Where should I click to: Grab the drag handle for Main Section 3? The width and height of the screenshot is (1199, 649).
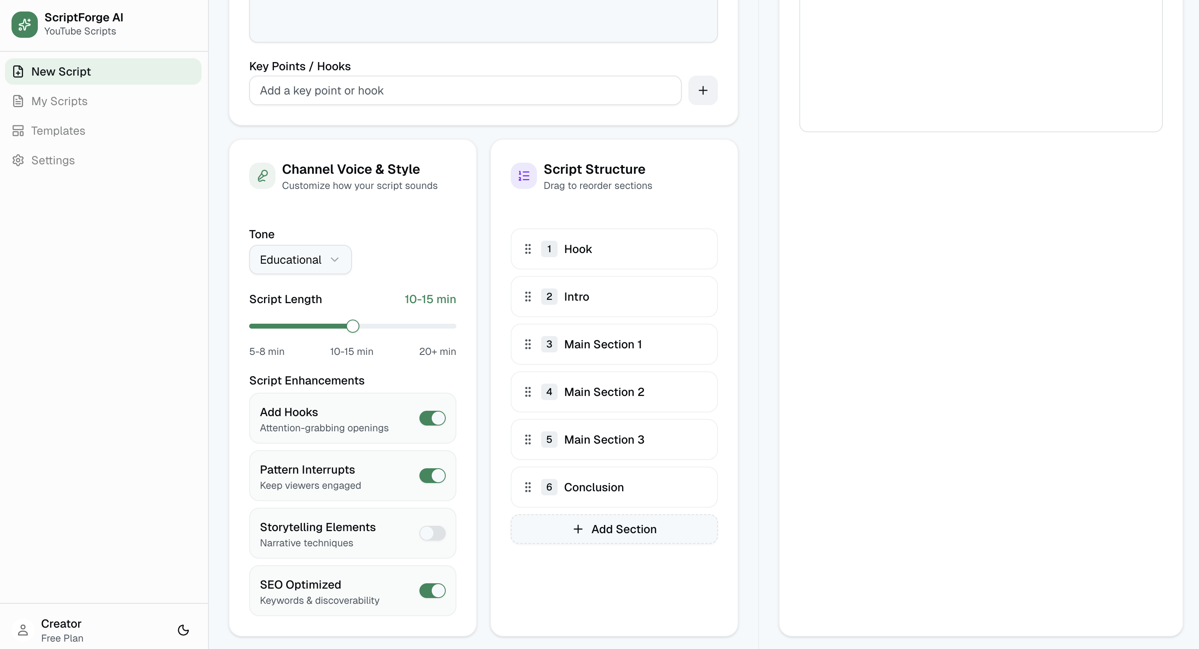[528, 440]
